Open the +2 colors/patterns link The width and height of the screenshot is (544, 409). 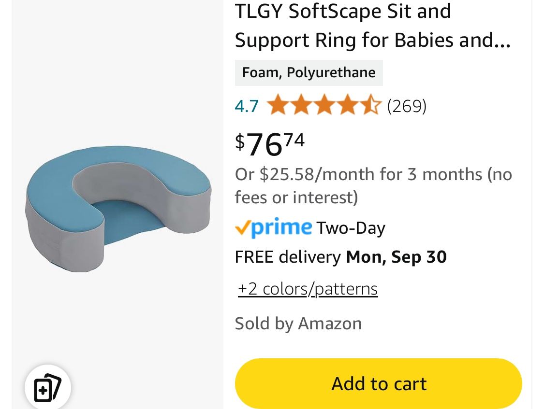[x=308, y=289]
